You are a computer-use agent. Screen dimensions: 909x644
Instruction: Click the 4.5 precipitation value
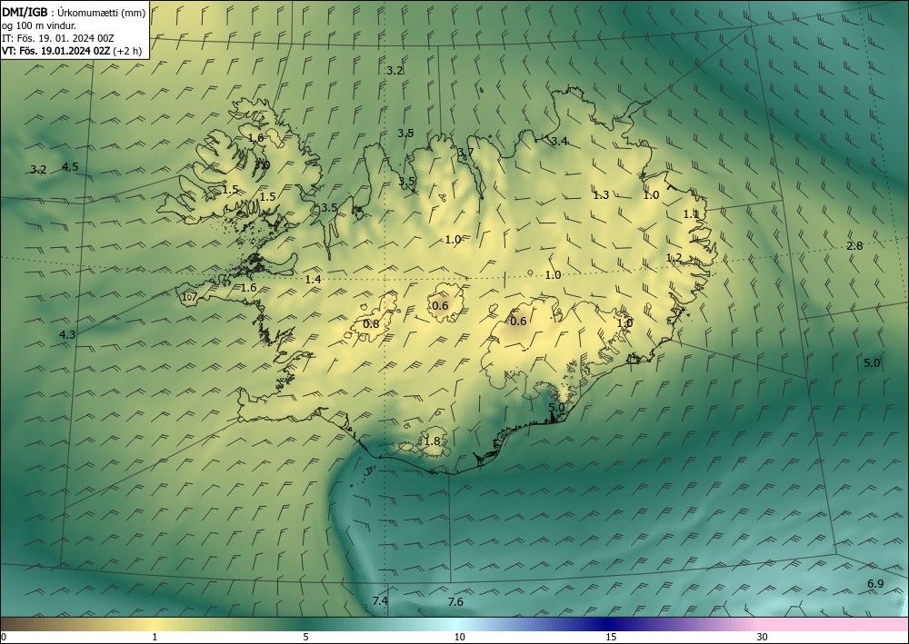click(x=70, y=167)
